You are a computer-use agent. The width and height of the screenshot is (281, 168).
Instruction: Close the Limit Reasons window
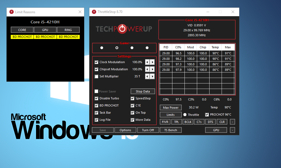point(80,12)
